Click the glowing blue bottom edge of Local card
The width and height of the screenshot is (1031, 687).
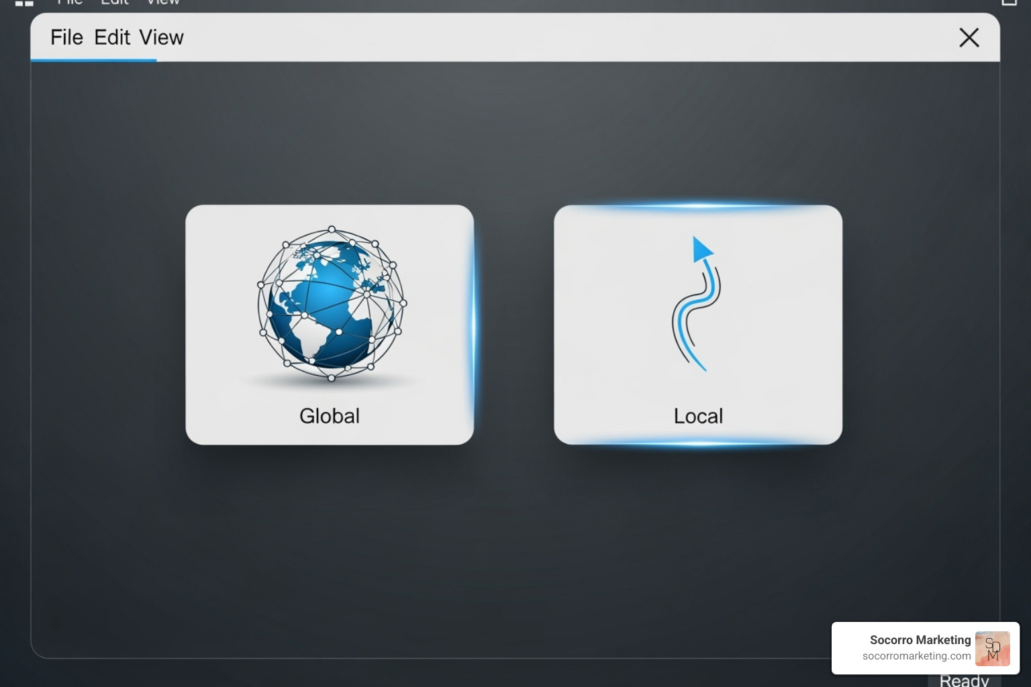698,443
